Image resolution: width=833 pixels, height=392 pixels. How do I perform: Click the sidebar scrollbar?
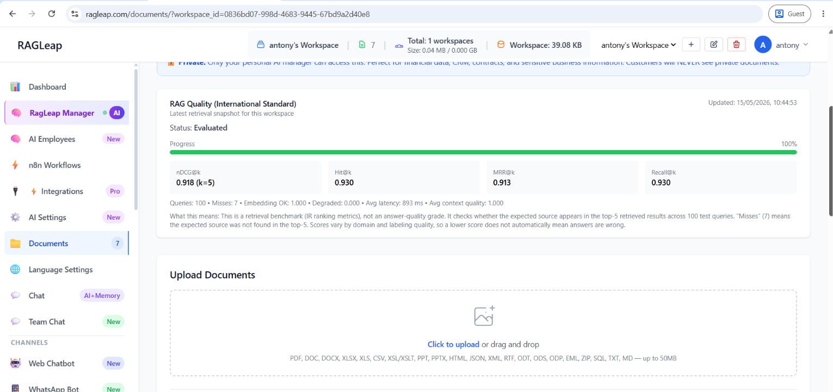[x=135, y=139]
